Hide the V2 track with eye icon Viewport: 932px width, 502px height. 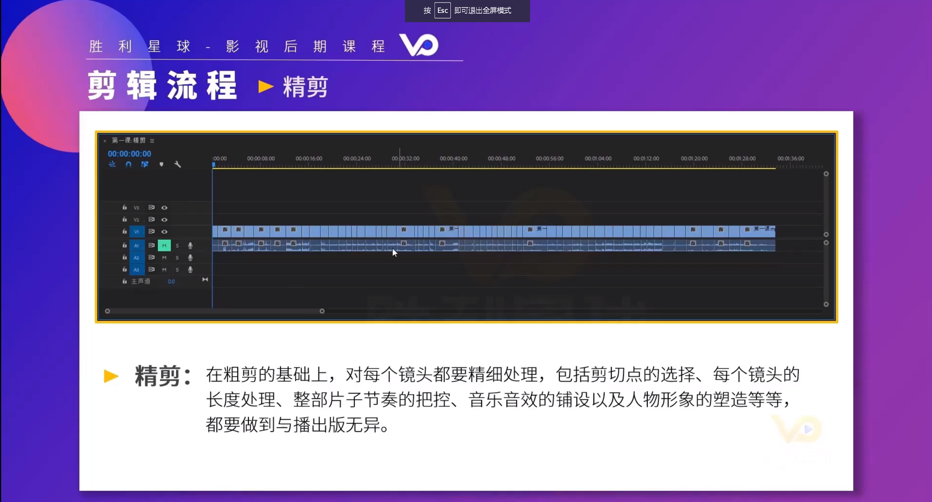pyautogui.click(x=164, y=220)
